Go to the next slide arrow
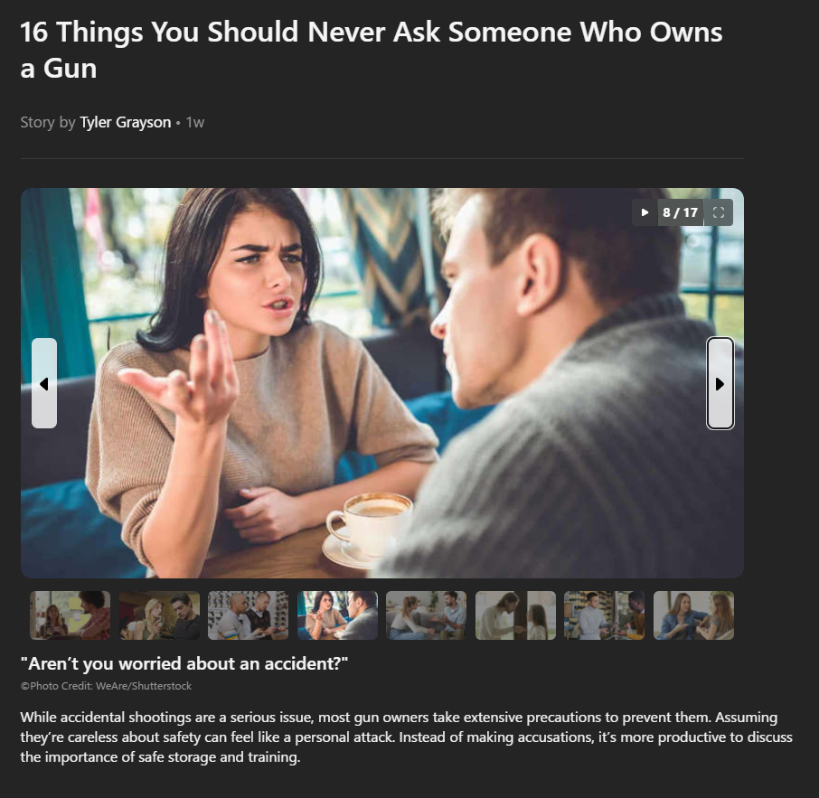819x798 pixels. [x=720, y=384]
